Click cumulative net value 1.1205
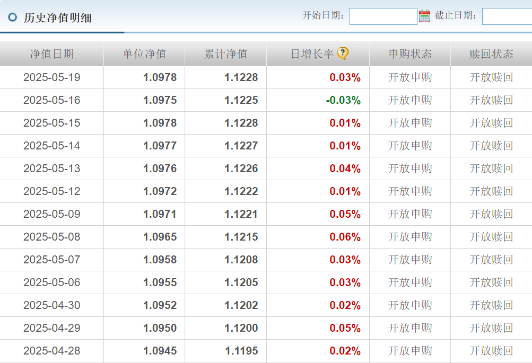The image size is (532, 363). 241,282
